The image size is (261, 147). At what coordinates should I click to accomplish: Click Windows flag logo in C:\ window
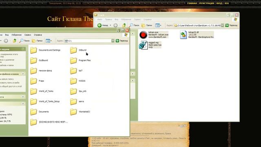pyautogui.click(x=126, y=35)
